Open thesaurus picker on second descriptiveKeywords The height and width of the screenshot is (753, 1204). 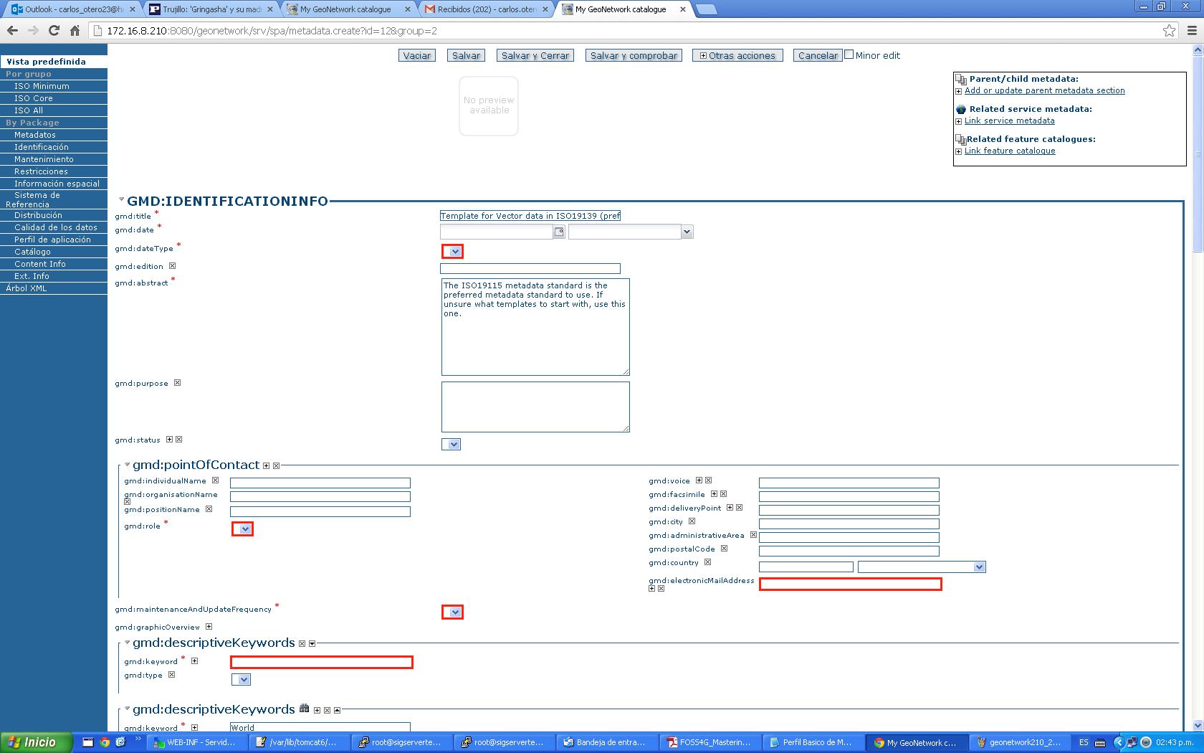pos(304,709)
